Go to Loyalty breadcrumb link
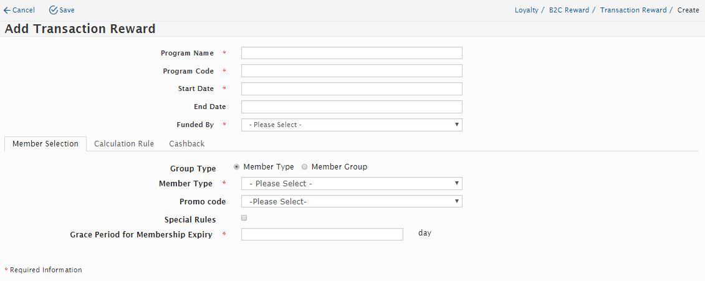The height and width of the screenshot is (281, 705). (527, 11)
